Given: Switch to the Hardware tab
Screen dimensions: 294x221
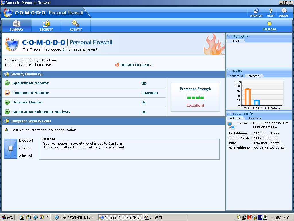Looking at the screenshot, I should (254, 118).
